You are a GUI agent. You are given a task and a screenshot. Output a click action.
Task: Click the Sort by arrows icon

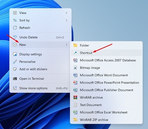pos(15,20)
